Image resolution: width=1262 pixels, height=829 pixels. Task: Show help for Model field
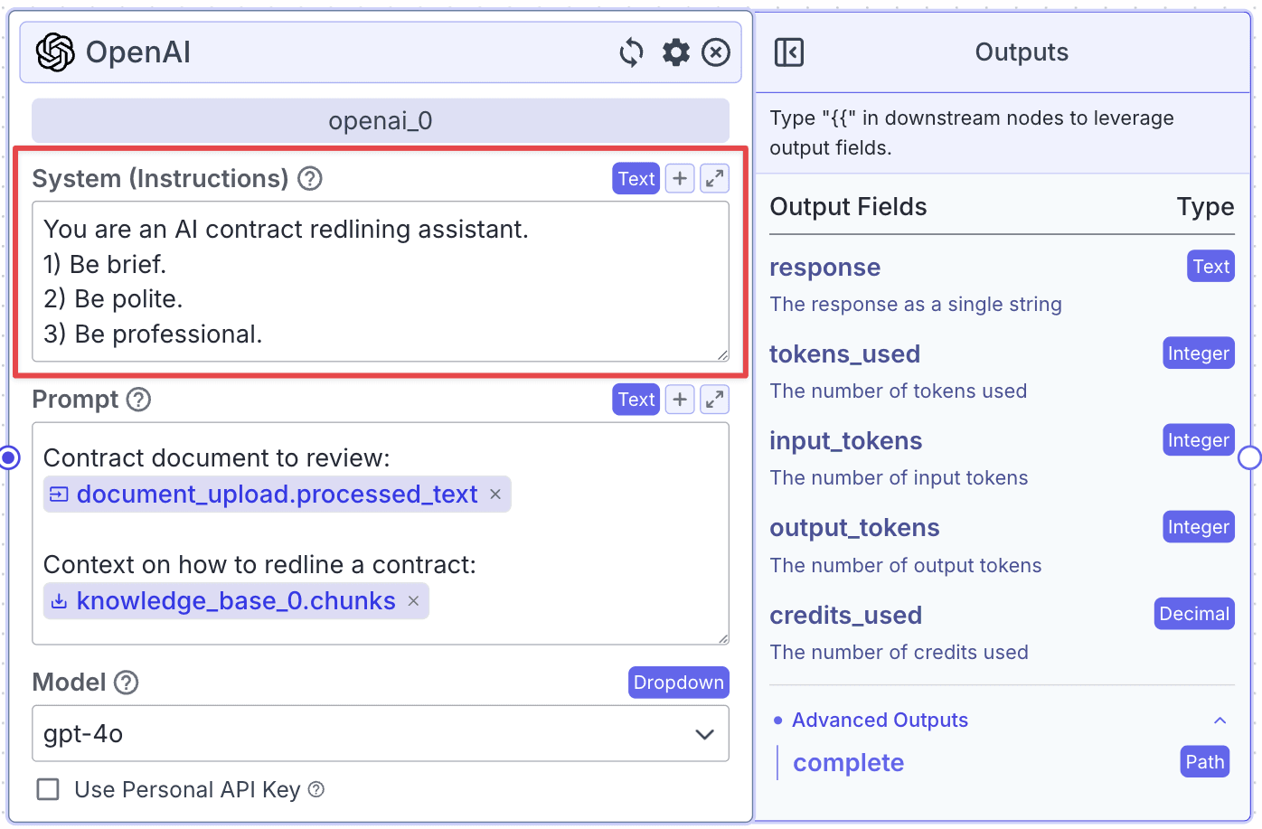click(127, 683)
